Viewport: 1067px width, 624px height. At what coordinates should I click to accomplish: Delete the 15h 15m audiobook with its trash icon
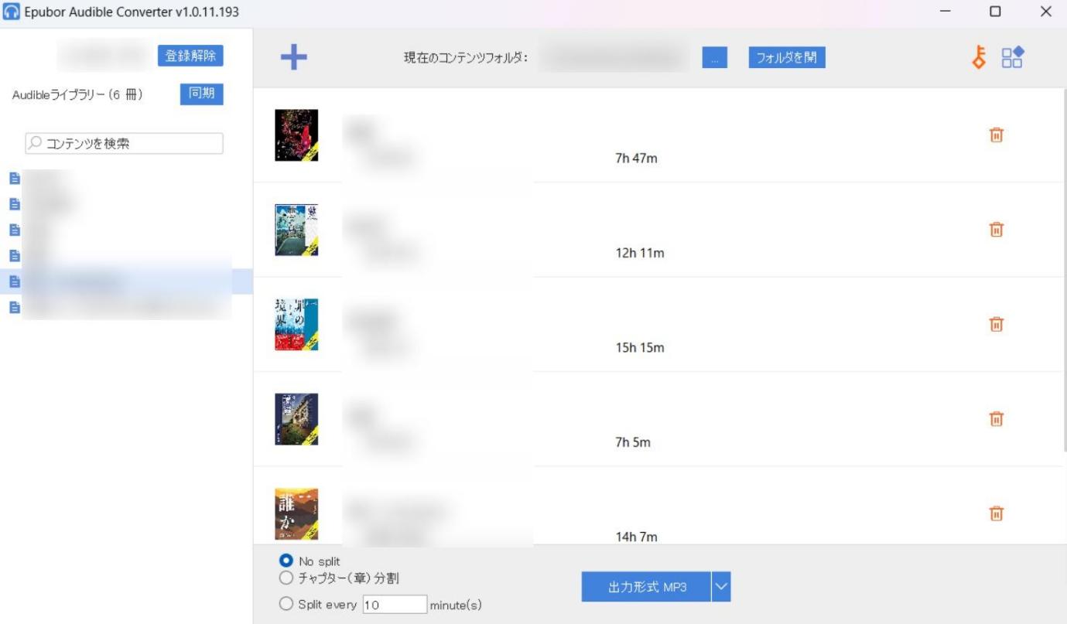[997, 324]
